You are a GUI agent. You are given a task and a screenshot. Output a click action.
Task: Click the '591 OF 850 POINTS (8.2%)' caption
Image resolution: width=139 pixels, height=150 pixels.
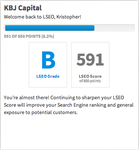coord(29,36)
